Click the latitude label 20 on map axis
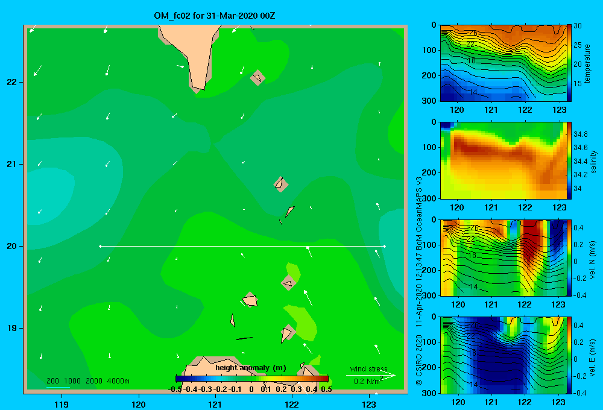 (x=11, y=246)
